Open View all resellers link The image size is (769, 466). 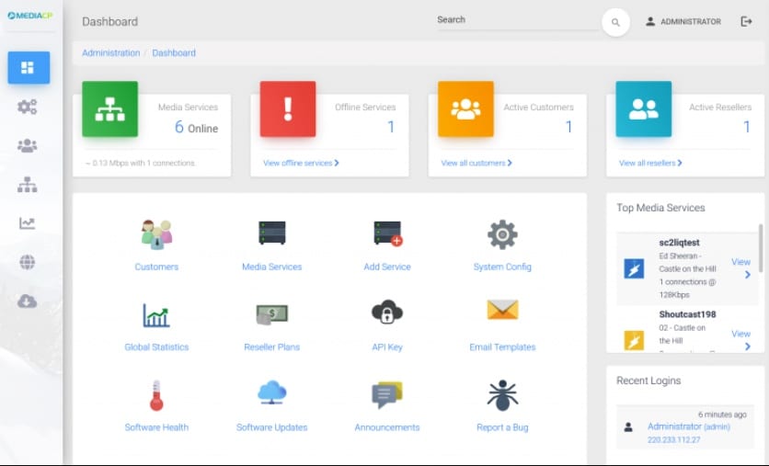pyautogui.click(x=650, y=164)
